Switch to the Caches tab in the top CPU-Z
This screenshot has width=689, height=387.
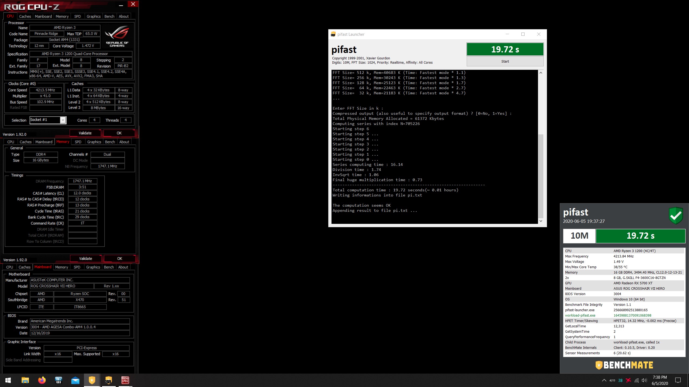(25, 16)
